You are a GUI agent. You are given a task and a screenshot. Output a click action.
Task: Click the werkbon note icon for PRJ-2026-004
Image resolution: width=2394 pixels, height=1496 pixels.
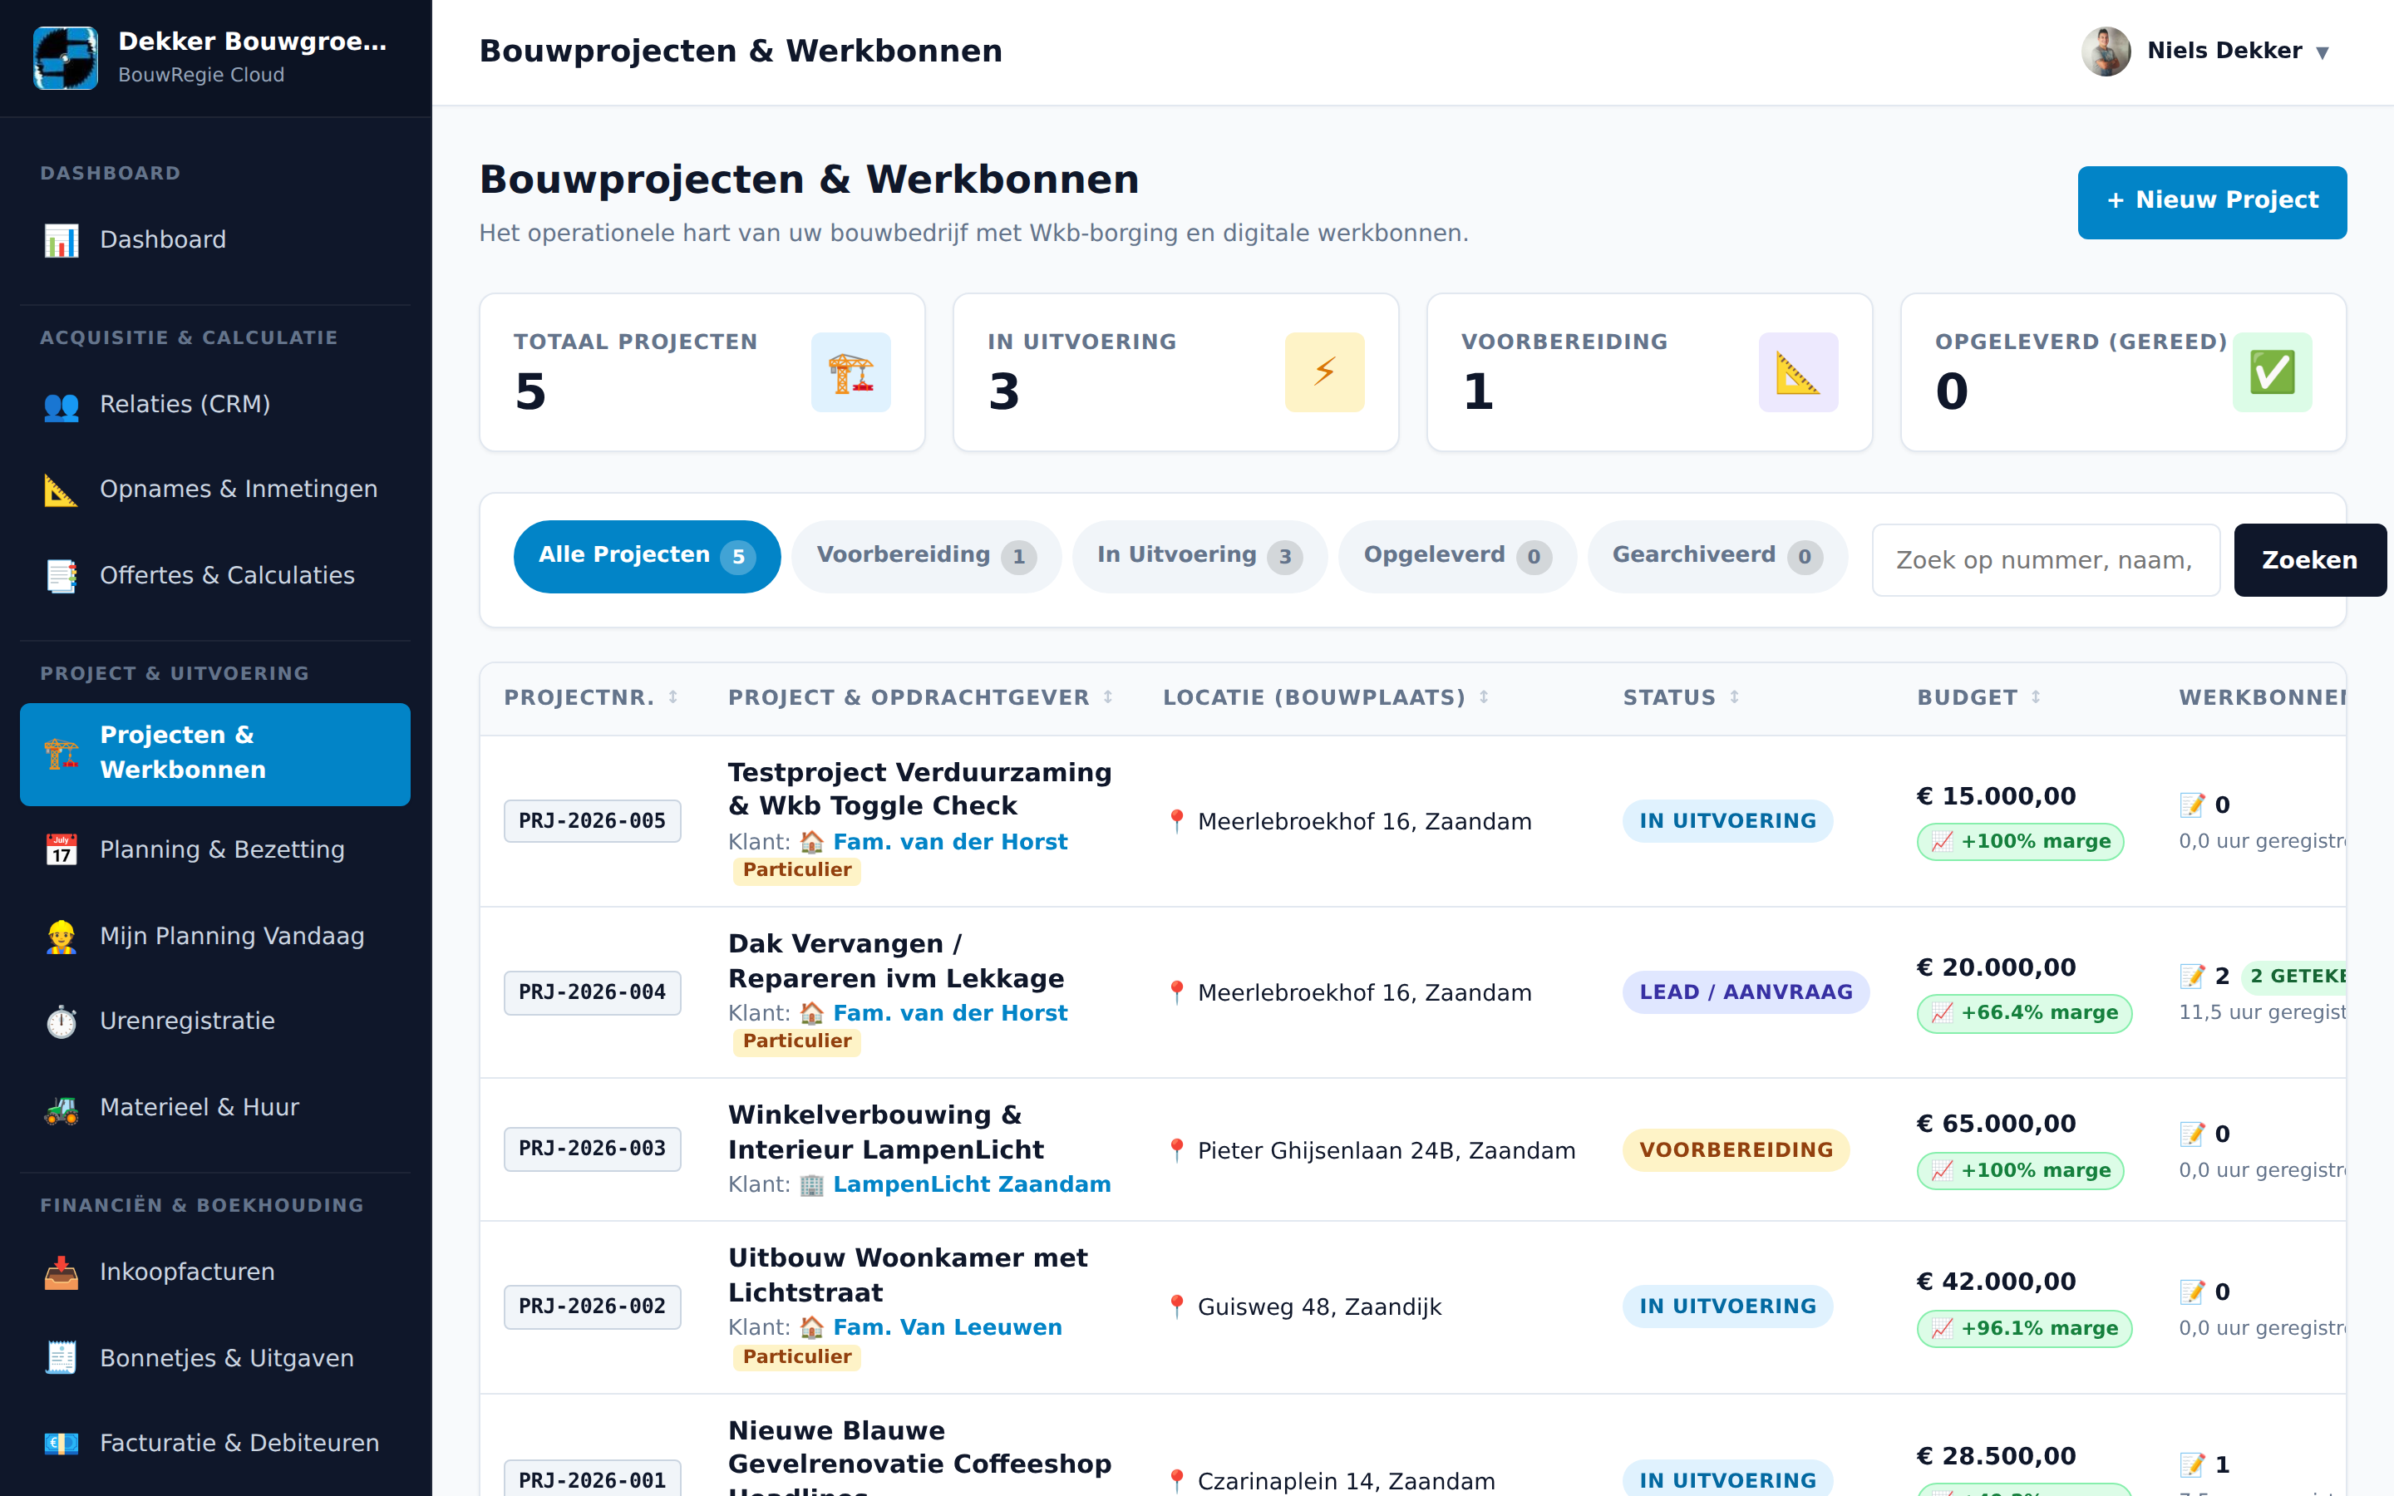(x=2192, y=977)
